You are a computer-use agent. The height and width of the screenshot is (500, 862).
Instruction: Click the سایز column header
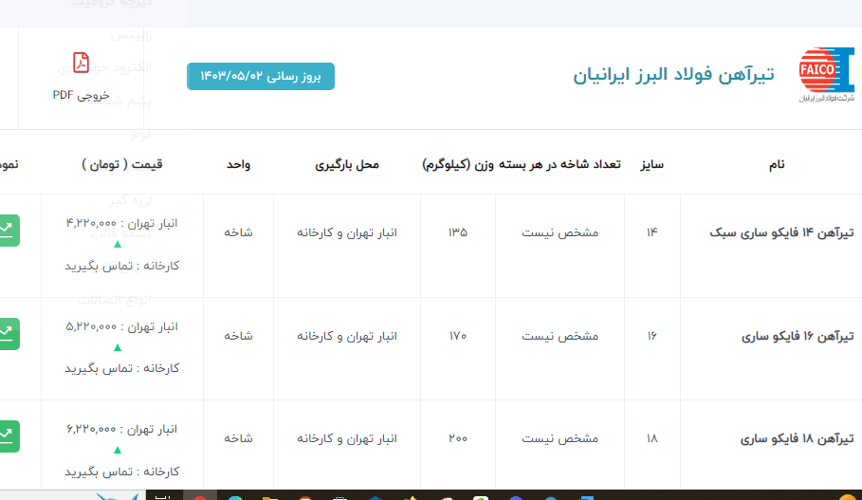651,164
